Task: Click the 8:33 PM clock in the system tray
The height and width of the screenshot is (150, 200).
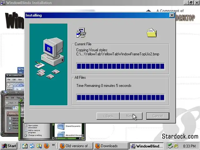Action: pyautogui.click(x=189, y=146)
